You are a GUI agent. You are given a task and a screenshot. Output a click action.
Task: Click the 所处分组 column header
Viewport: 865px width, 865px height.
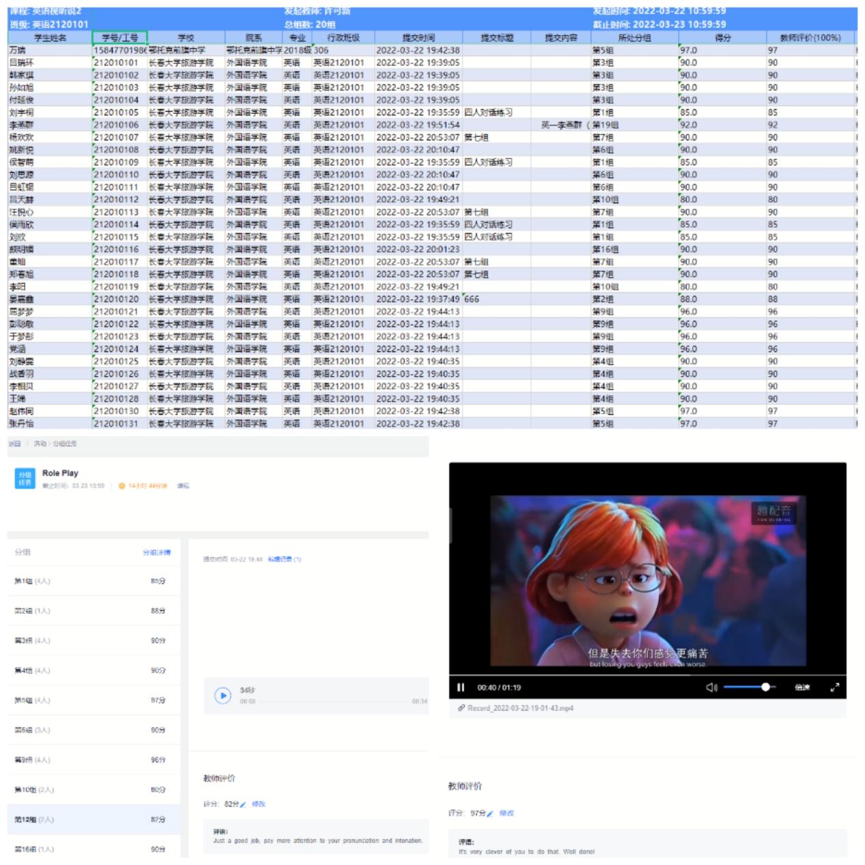(x=634, y=38)
